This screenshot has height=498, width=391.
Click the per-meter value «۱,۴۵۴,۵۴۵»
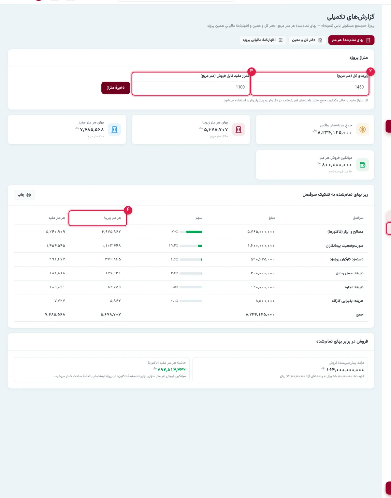[x=56, y=246]
